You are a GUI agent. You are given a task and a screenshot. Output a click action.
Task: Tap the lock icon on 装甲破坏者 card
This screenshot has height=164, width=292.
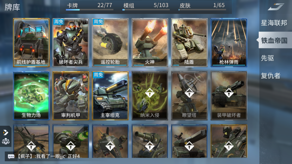[229, 93]
